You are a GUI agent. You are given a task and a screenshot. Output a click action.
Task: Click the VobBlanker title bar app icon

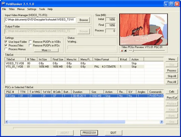tap(3, 4)
